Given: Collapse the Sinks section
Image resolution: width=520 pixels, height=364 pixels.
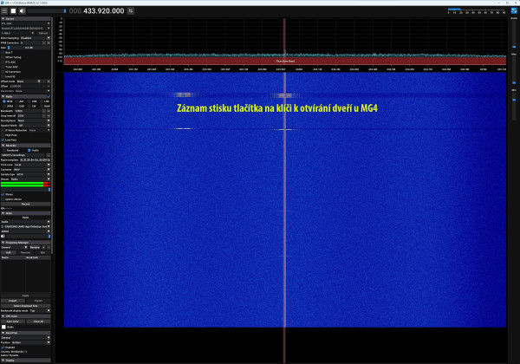Looking at the screenshot, I should coord(25,213).
